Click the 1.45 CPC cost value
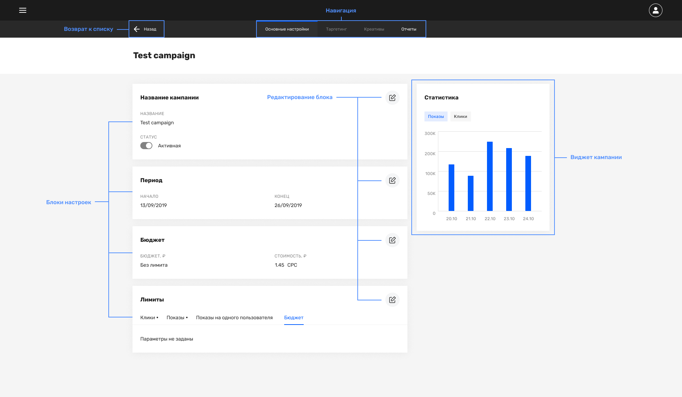 pos(286,265)
